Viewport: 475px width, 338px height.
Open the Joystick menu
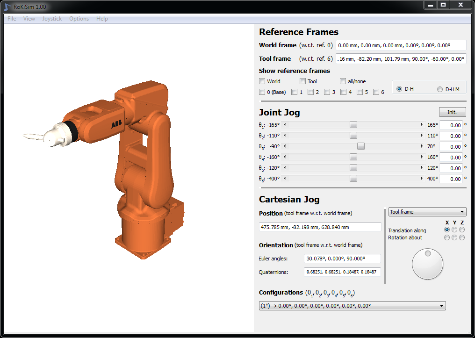[x=52, y=19]
